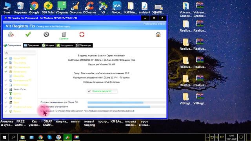The image size is (251, 141).
Task: Open taskbar search magnifier
Action: [13, 137]
